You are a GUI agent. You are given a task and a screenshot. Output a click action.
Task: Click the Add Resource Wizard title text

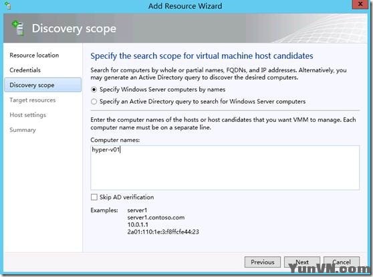click(185, 6)
